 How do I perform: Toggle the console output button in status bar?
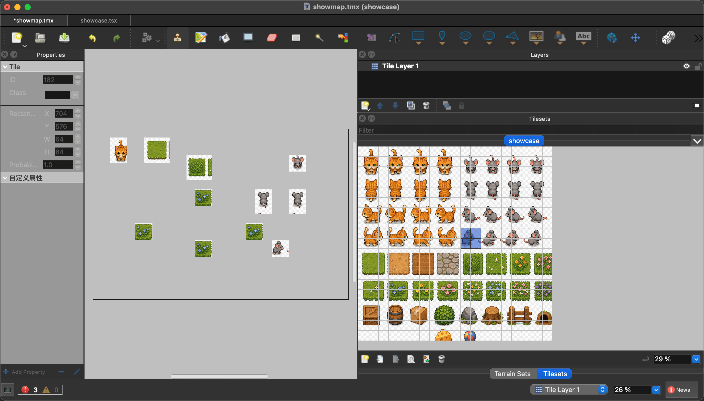(x=7, y=390)
